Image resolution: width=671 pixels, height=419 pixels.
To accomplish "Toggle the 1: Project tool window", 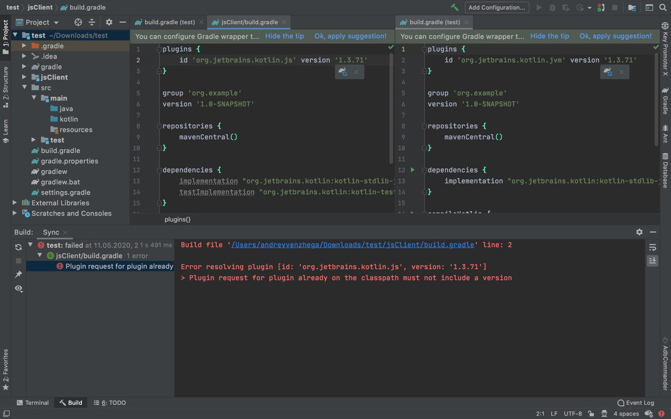I will [x=5, y=37].
